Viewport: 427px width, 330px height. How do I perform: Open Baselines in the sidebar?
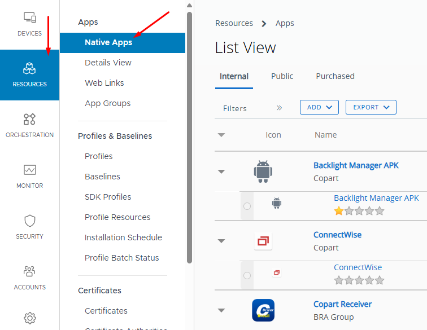102,177
